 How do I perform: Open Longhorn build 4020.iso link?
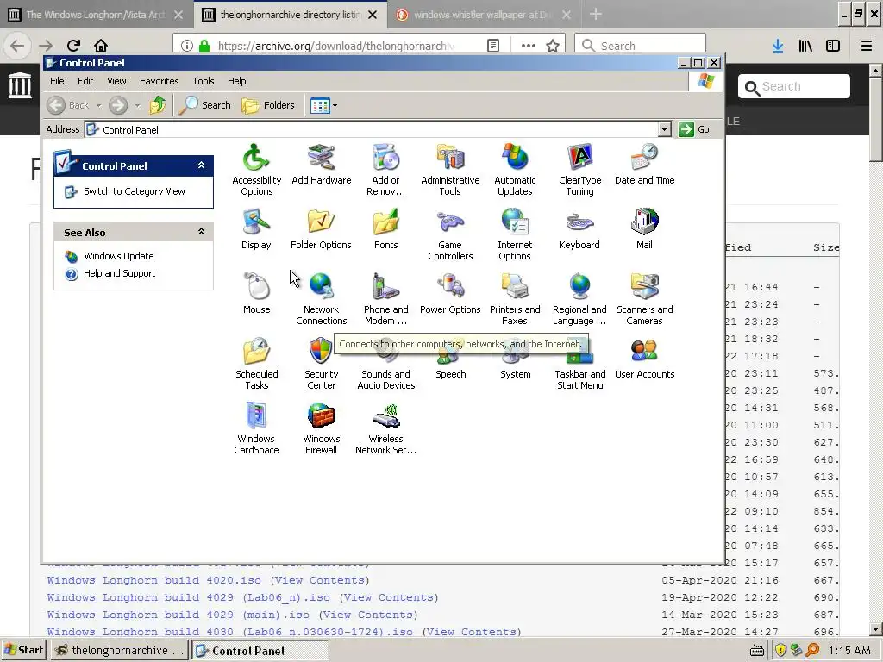(153, 580)
